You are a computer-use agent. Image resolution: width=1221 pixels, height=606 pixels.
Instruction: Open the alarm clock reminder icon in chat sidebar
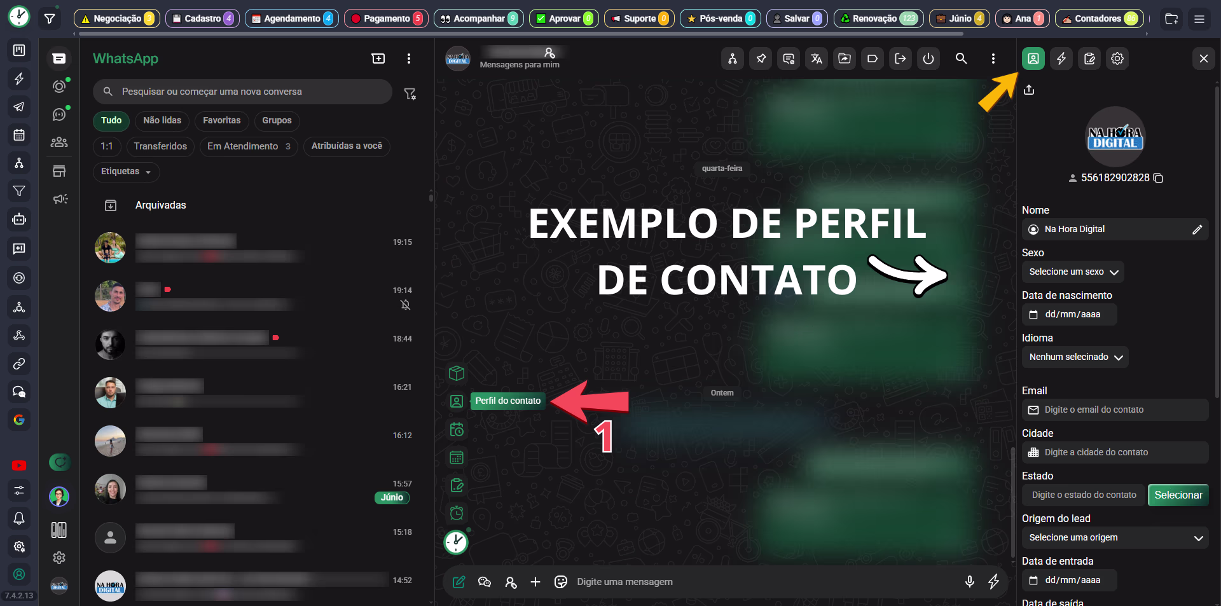coord(457,513)
